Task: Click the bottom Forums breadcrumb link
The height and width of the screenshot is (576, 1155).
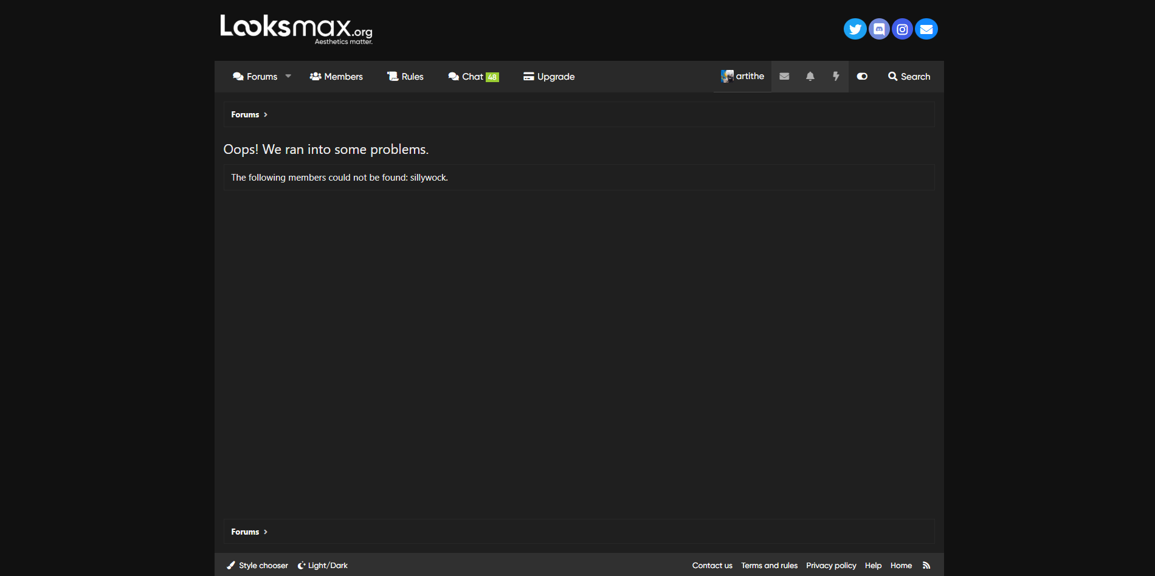Action: (245, 532)
